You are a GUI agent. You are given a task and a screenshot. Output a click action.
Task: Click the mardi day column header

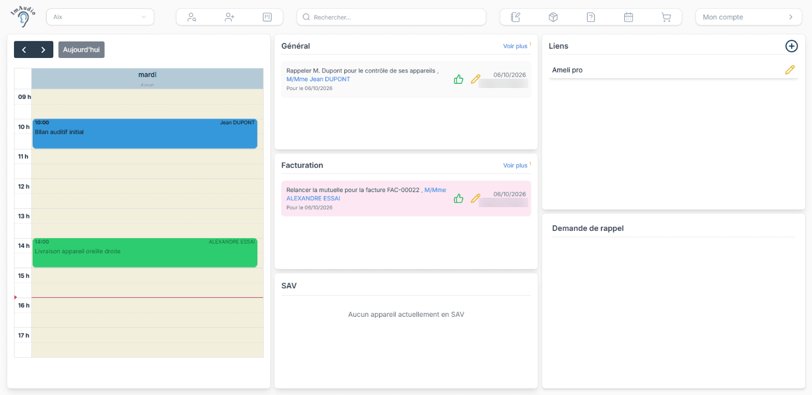[x=148, y=78]
